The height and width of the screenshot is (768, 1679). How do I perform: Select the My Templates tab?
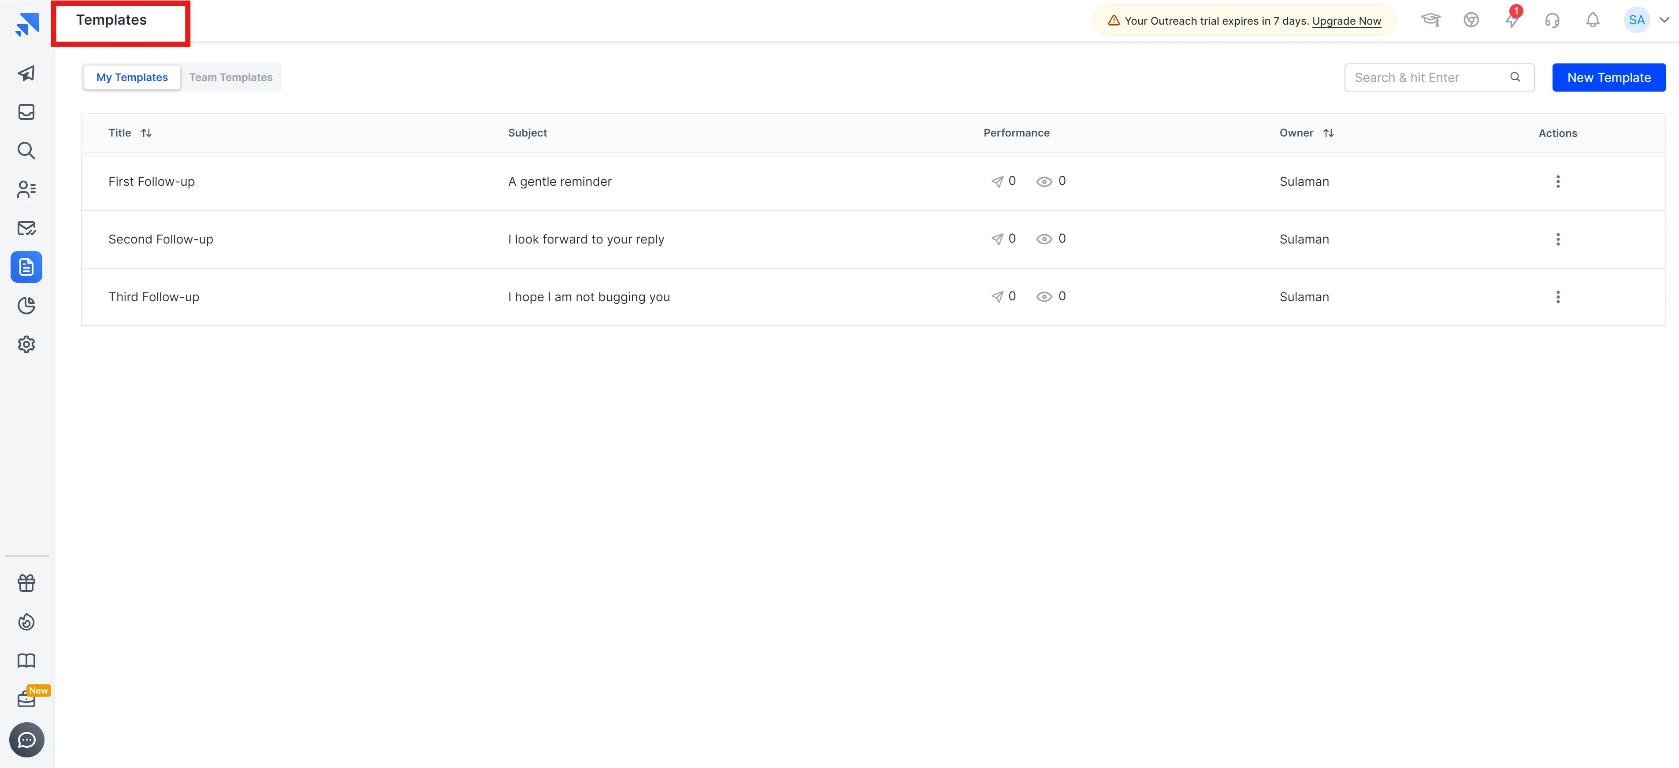pyautogui.click(x=132, y=78)
